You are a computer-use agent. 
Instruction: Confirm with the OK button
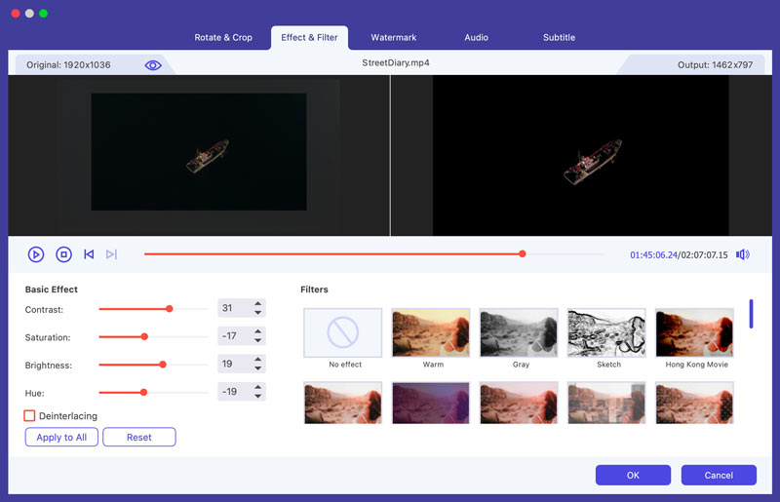[x=633, y=475]
